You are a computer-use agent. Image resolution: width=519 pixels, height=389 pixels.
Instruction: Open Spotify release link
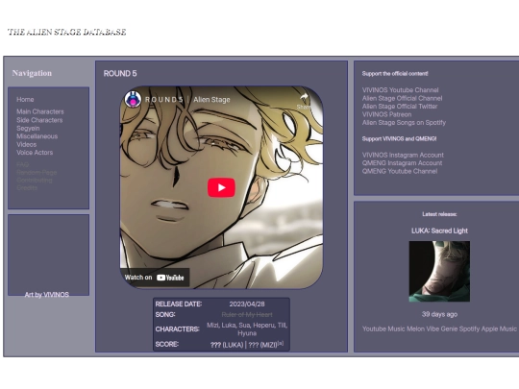coord(469,328)
